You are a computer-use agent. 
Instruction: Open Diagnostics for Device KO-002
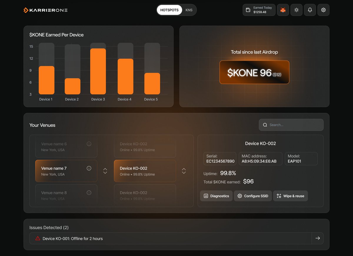coord(217,196)
